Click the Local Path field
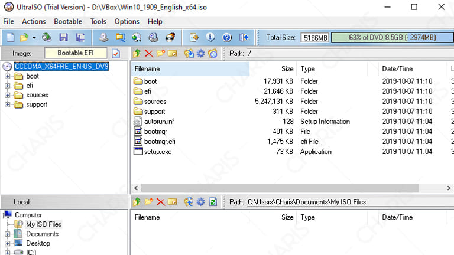 pos(350,202)
